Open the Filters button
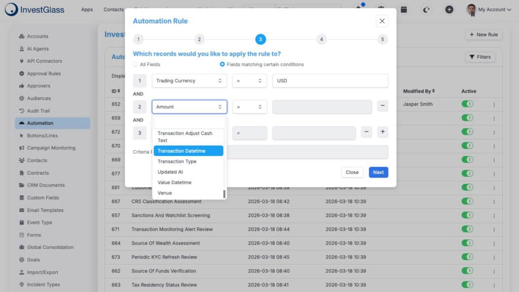This screenshot has height=292, width=519. (x=480, y=57)
